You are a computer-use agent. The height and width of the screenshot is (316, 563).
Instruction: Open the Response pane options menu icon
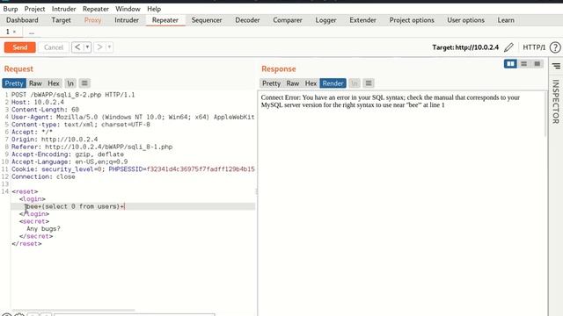369,83
